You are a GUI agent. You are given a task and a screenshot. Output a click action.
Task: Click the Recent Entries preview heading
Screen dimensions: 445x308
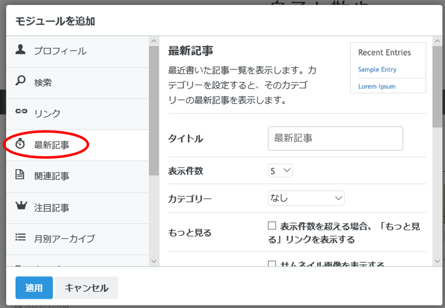385,52
